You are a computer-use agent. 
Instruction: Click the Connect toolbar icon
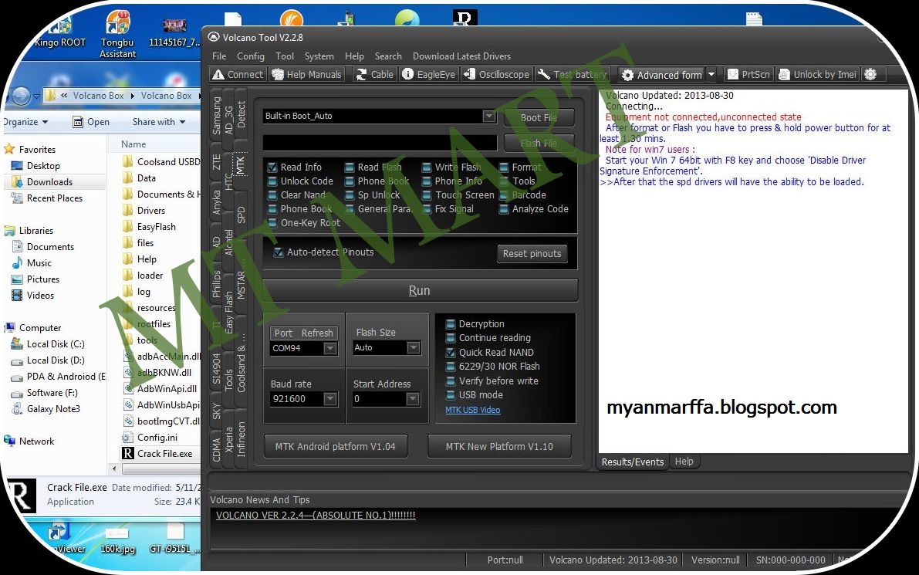tap(238, 74)
